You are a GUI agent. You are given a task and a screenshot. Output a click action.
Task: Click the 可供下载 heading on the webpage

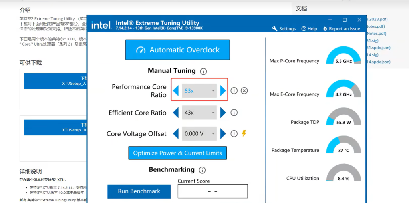click(x=30, y=63)
